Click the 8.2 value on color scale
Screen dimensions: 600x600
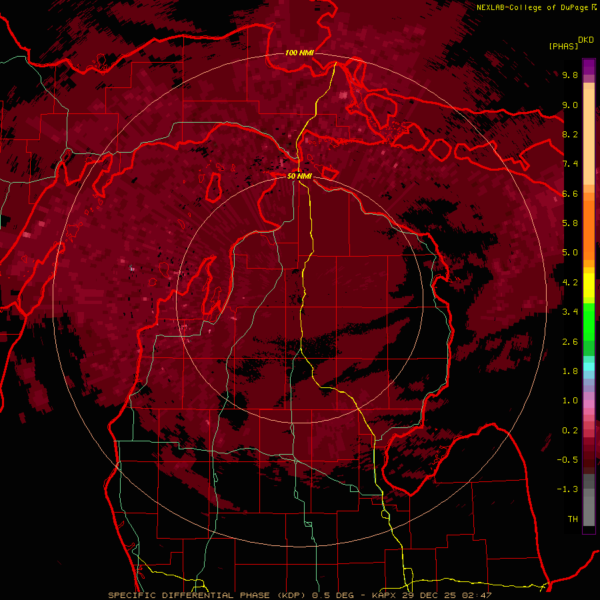(570, 134)
